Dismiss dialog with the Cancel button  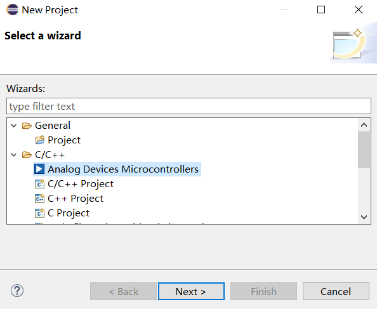pos(336,291)
